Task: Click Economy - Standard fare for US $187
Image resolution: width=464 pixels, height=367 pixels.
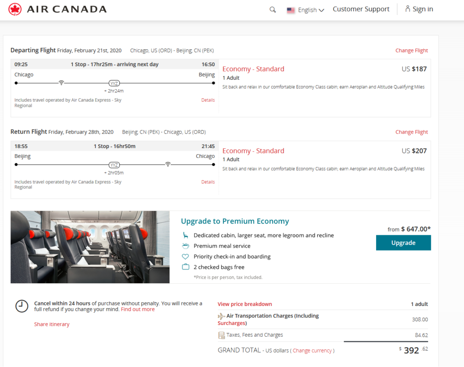Action: click(253, 69)
